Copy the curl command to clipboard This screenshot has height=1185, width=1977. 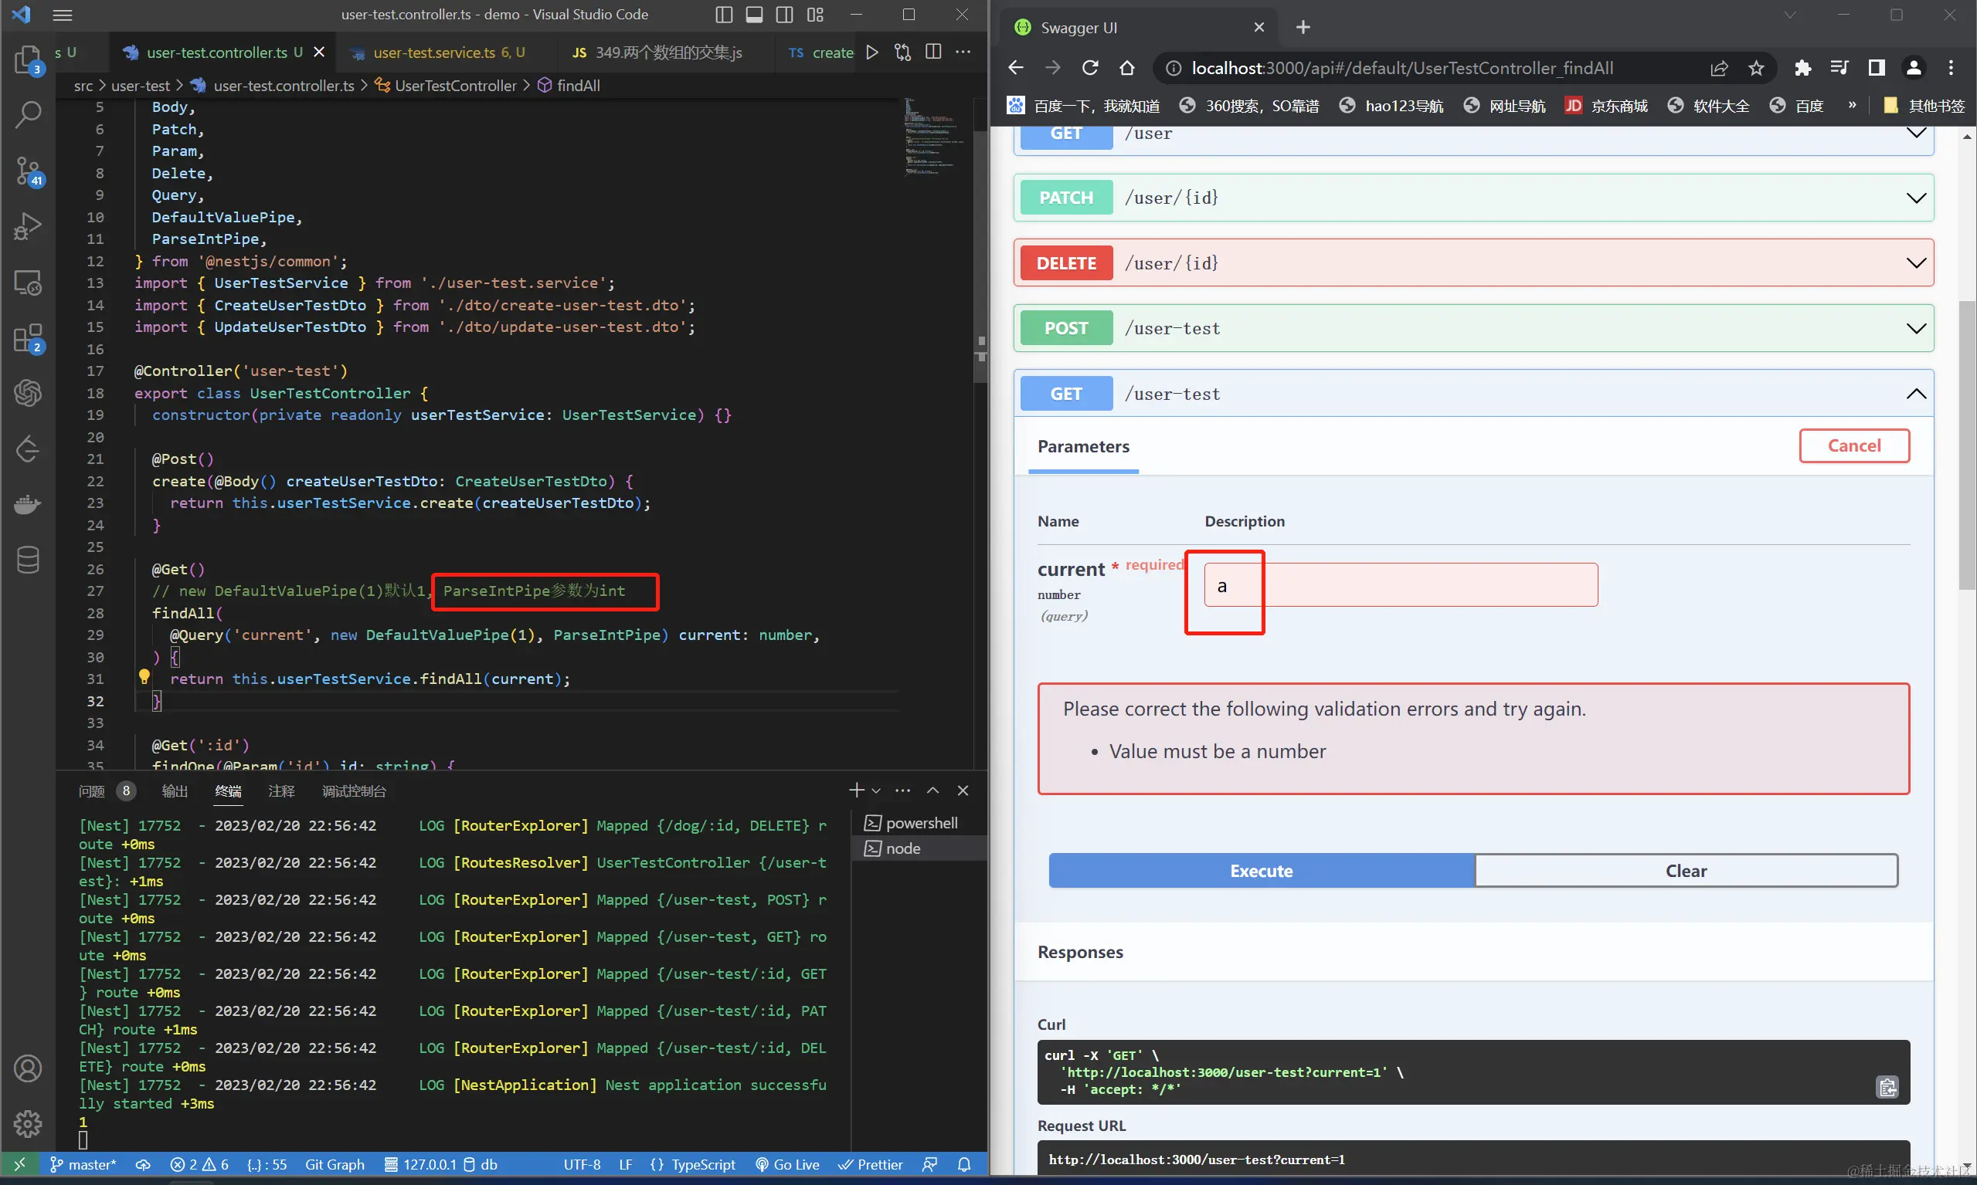[x=1887, y=1088]
